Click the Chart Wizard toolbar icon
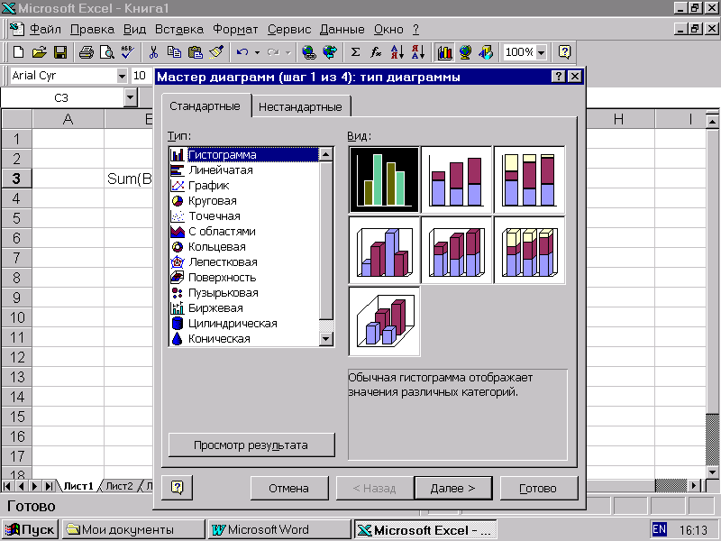 pos(444,52)
